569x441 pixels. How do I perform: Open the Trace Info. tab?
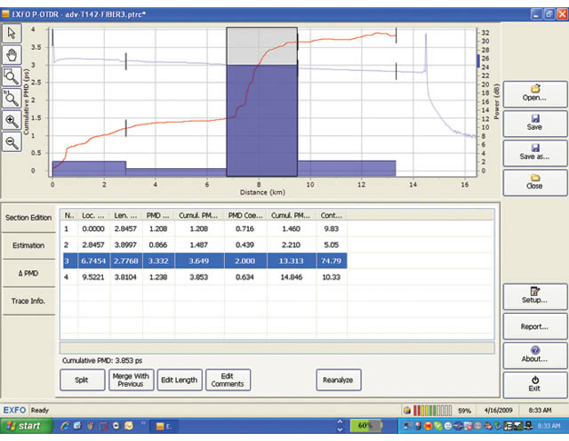(28, 301)
